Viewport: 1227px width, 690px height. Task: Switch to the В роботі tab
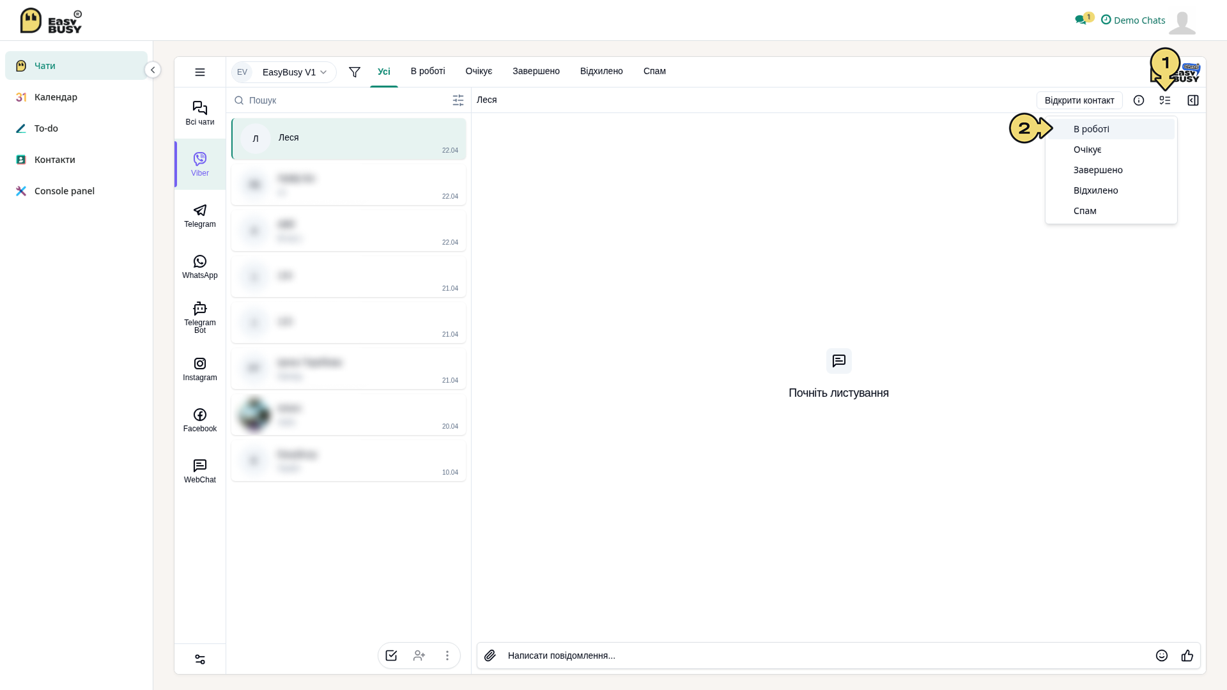point(428,71)
